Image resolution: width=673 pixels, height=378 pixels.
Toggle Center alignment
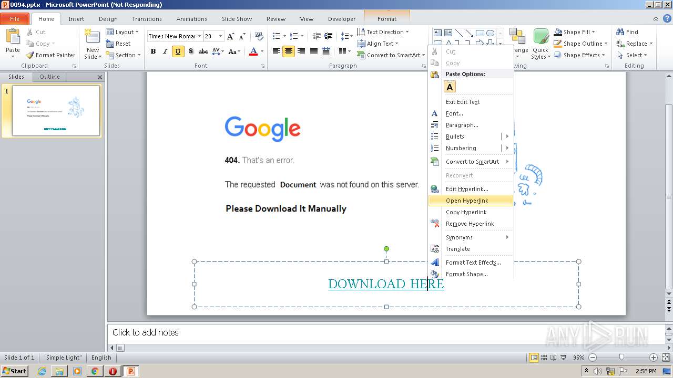[289, 51]
